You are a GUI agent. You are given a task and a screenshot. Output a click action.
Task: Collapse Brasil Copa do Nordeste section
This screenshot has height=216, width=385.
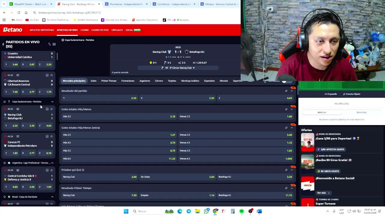point(52,197)
